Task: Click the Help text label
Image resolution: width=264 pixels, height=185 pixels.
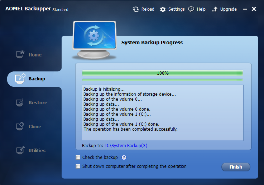Action: tap(201, 9)
